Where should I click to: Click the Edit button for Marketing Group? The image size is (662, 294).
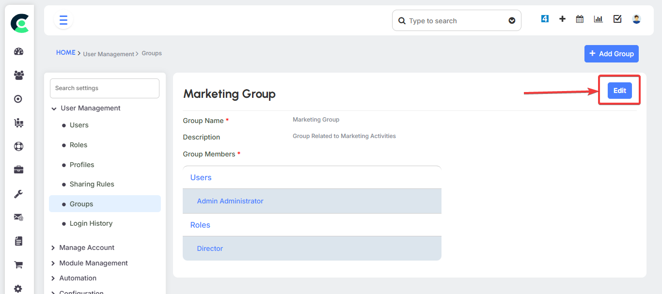[x=619, y=91]
